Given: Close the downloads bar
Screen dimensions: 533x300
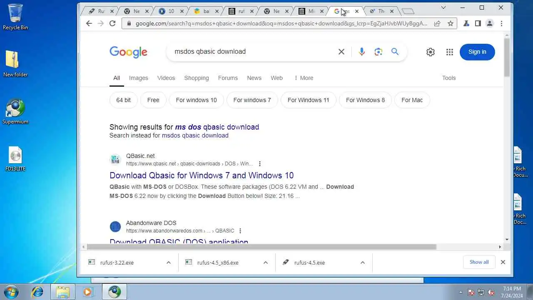Looking at the screenshot, I should (503, 262).
